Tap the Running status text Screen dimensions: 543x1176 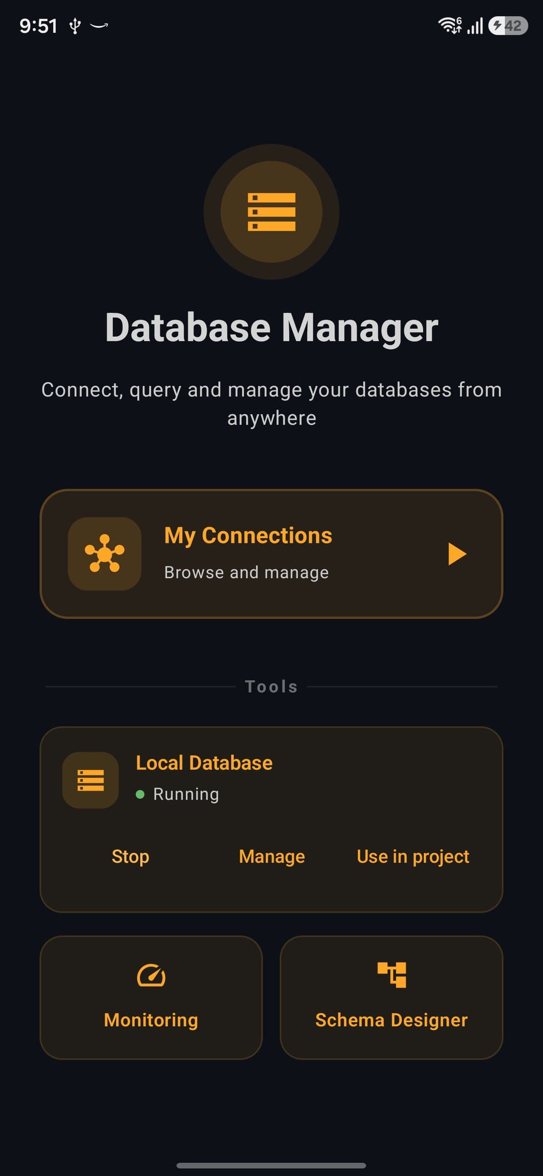(x=186, y=794)
